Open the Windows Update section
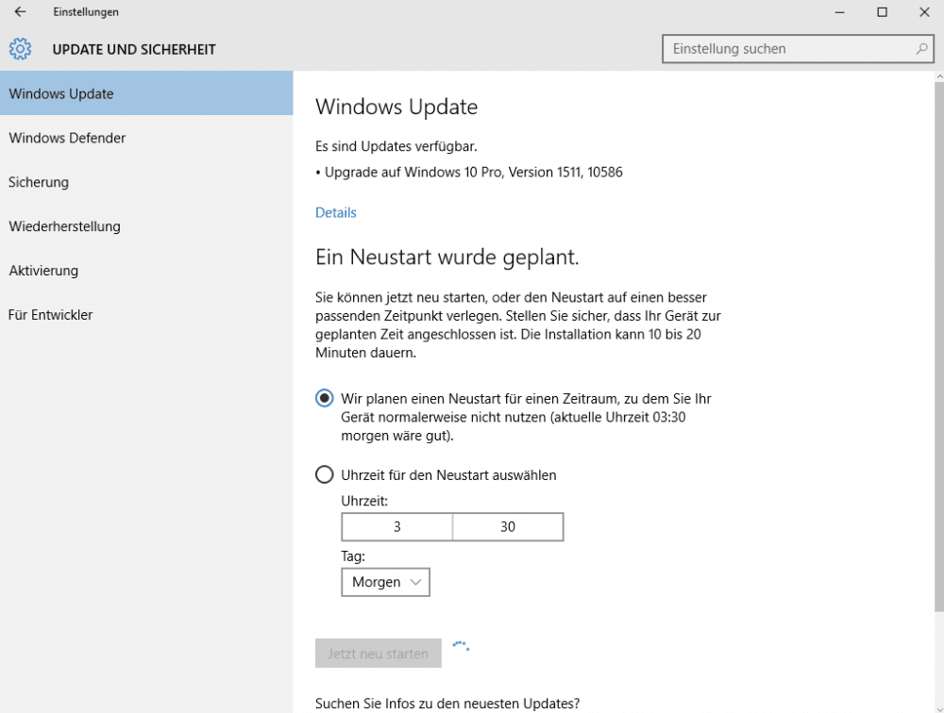944x713 pixels. pyautogui.click(x=146, y=93)
